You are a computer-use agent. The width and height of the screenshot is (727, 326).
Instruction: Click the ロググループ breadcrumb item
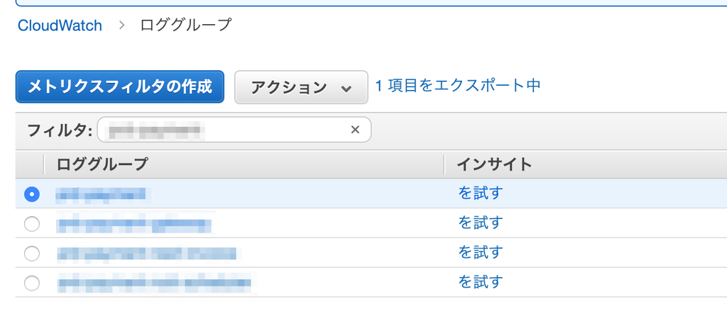tap(186, 26)
